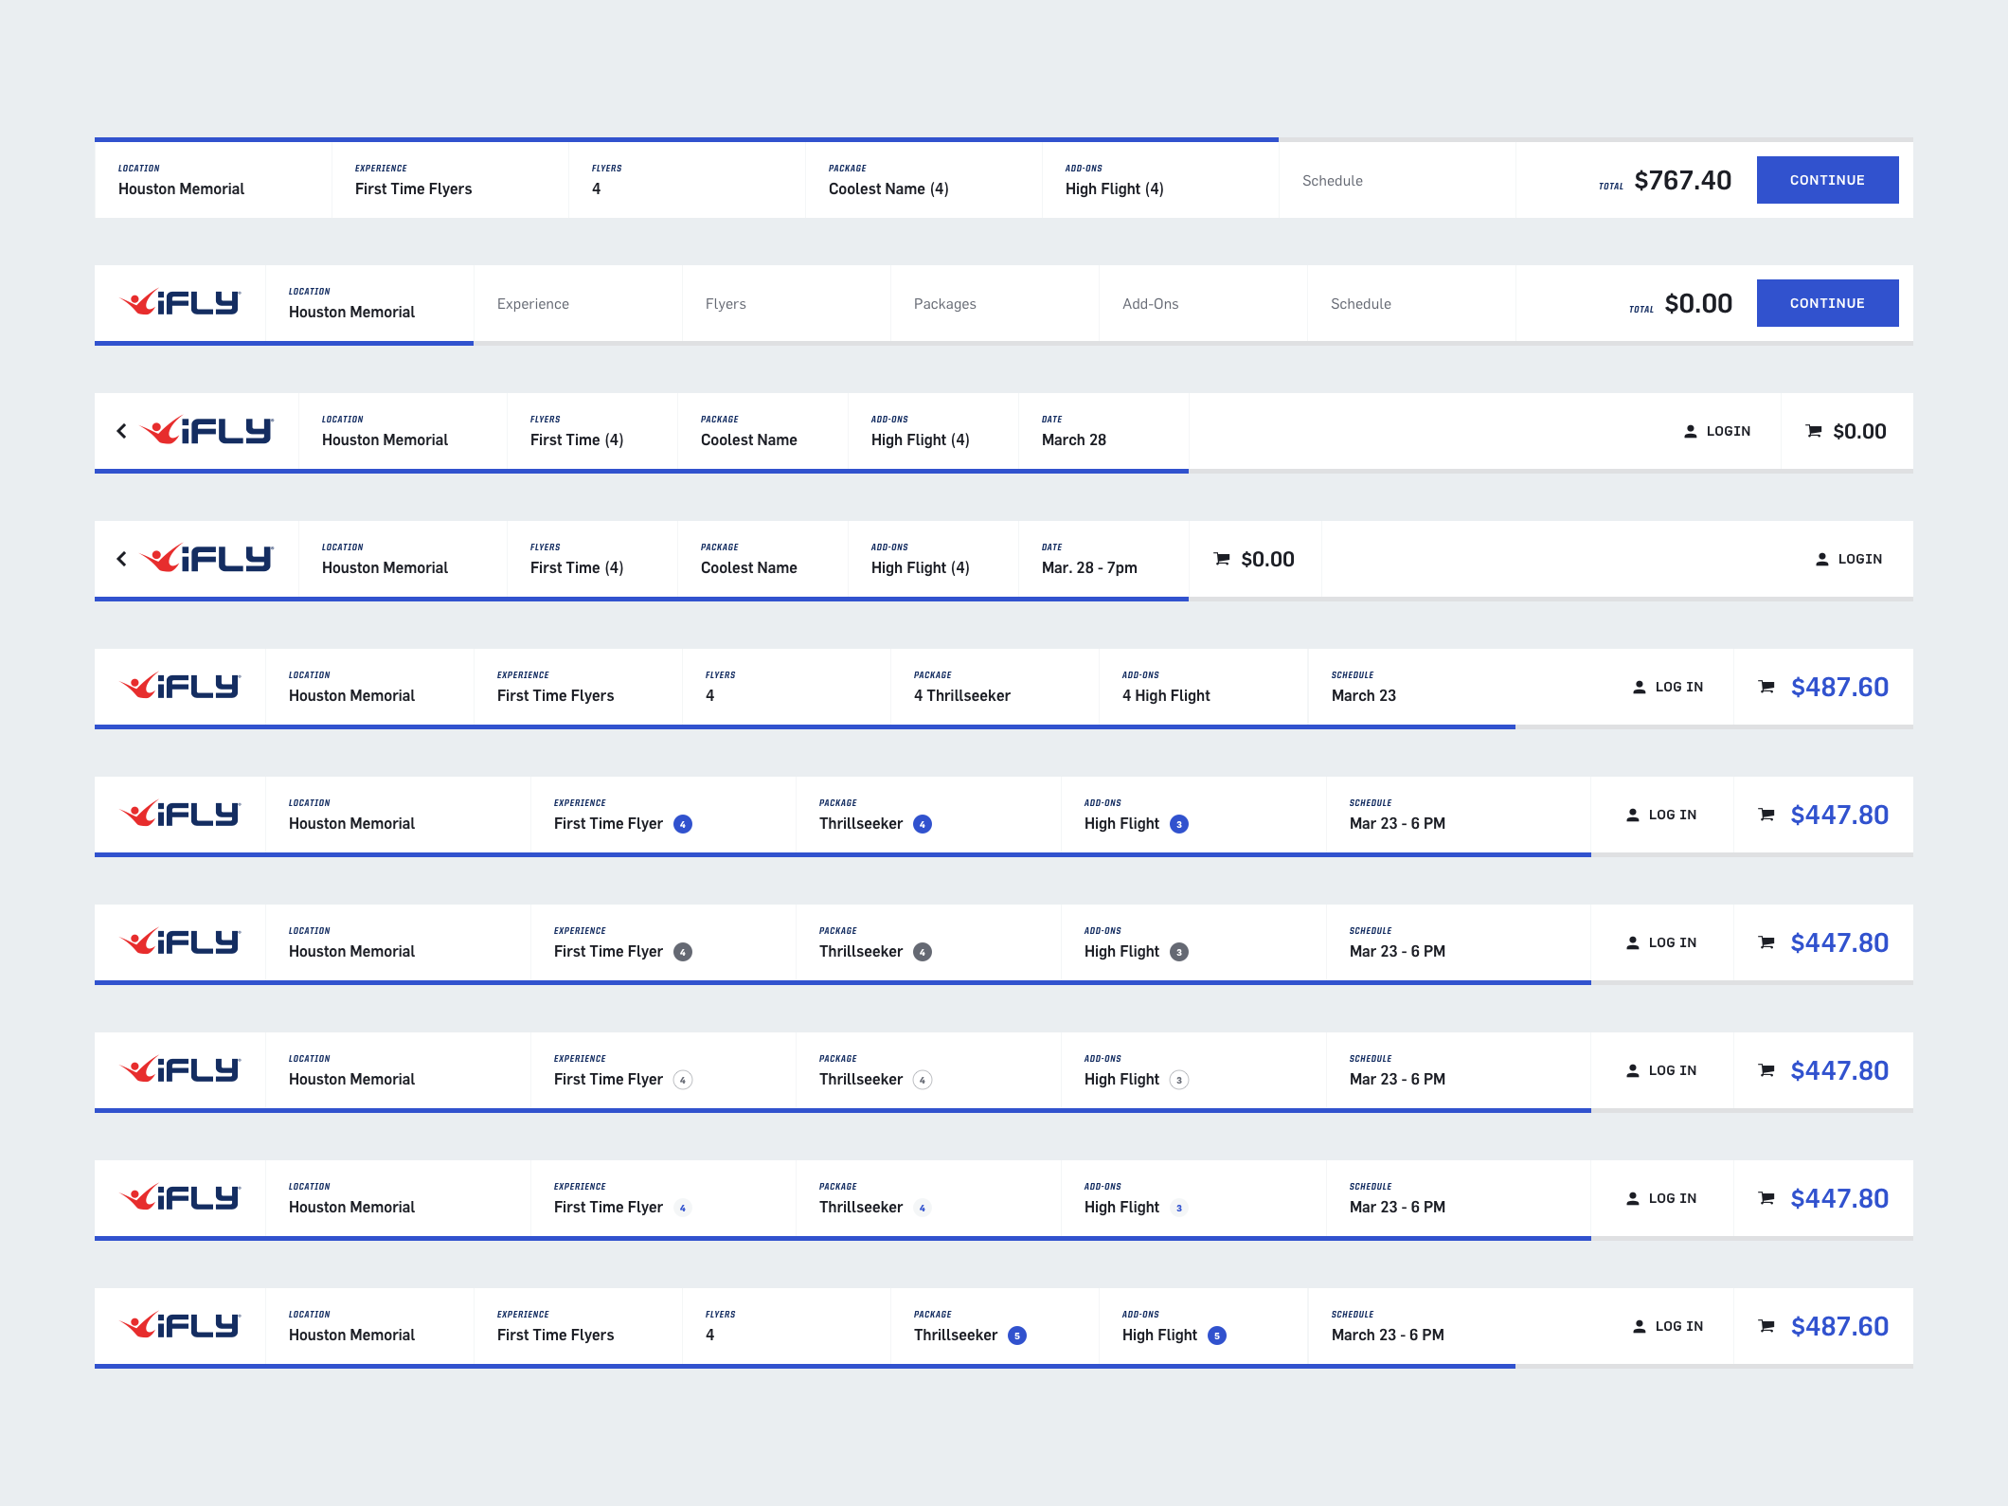Click iFLY logo in Mar. 28 - 7pm header
Image resolution: width=2008 pixels, height=1506 pixels.
206,559
